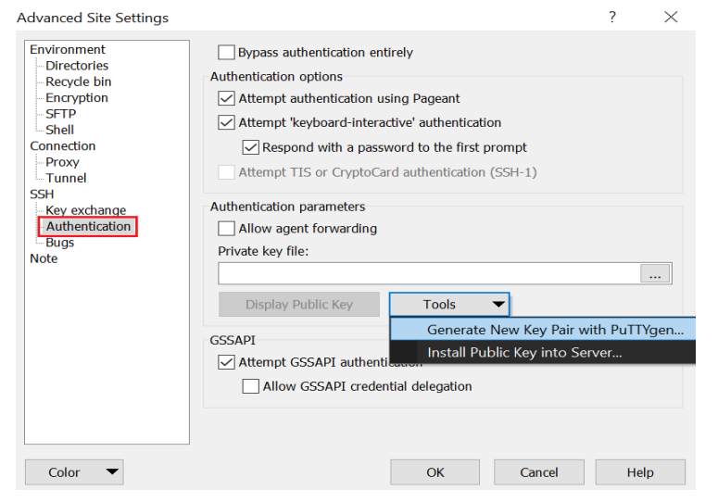Browse for private key file with ellipsis button
The width and height of the screenshot is (718, 502).
tap(655, 273)
